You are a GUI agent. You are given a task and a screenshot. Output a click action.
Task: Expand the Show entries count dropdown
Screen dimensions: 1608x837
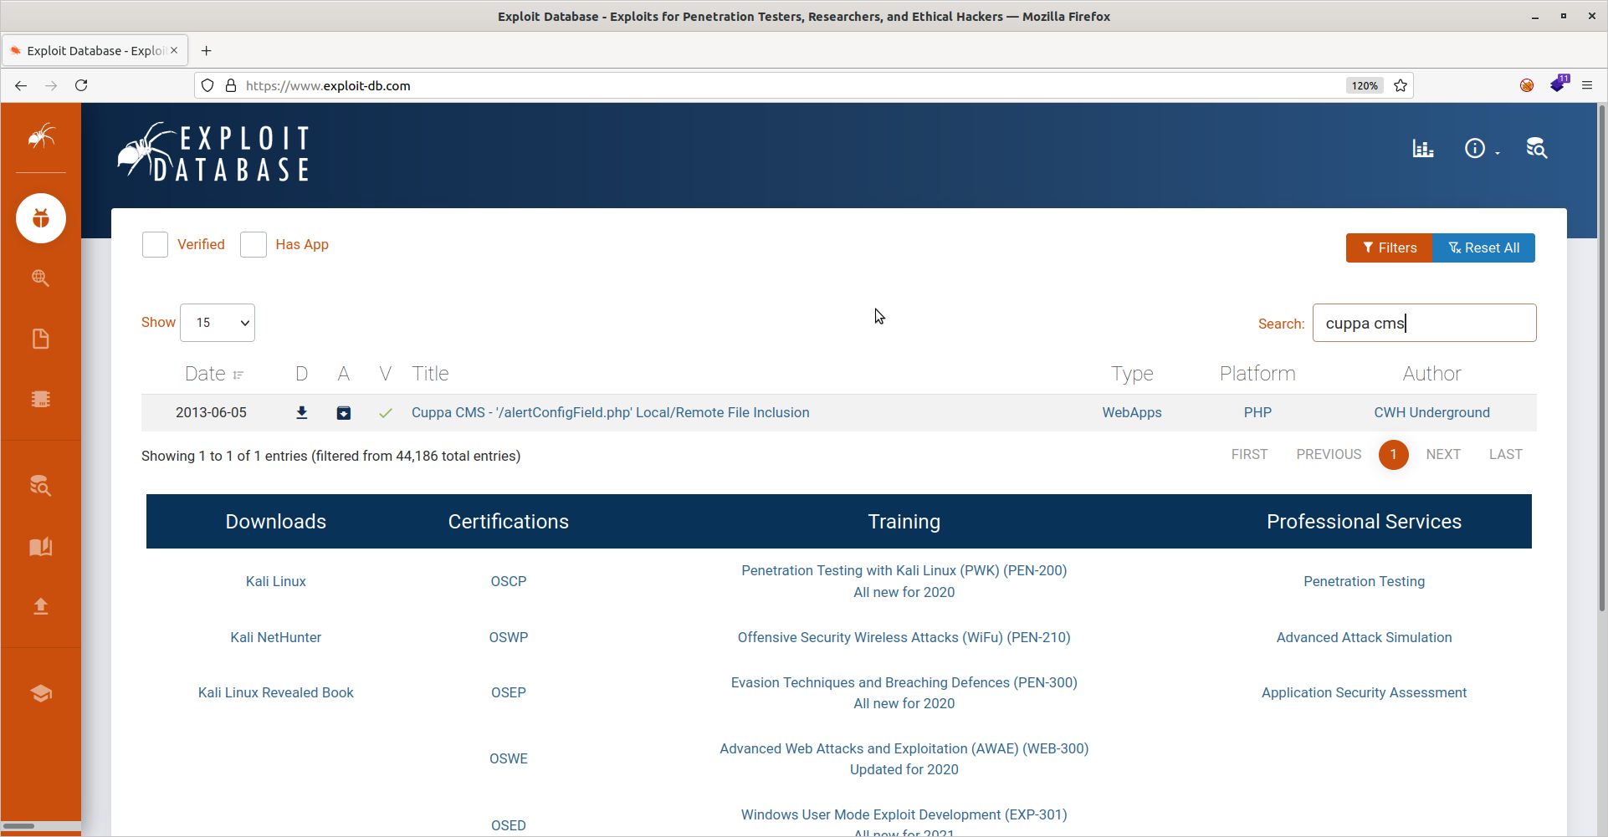coord(218,323)
